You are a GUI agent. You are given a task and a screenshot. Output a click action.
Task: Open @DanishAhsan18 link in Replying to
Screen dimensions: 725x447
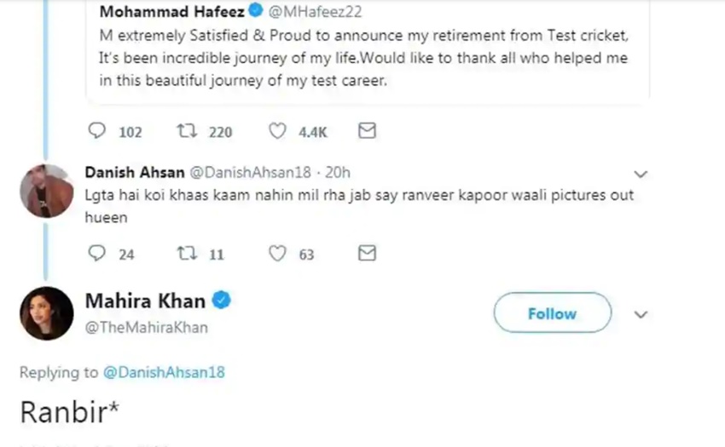tap(164, 372)
